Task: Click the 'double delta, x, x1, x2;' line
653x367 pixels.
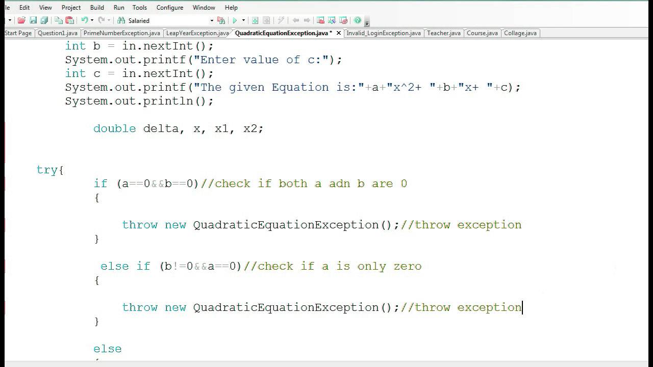Action: coord(178,128)
